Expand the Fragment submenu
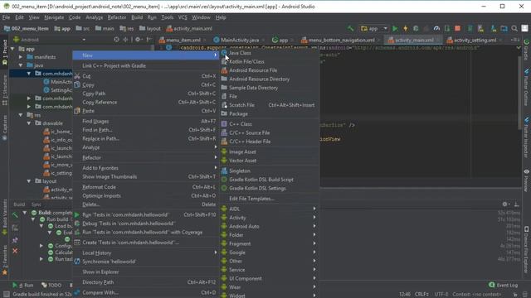 coord(270,244)
